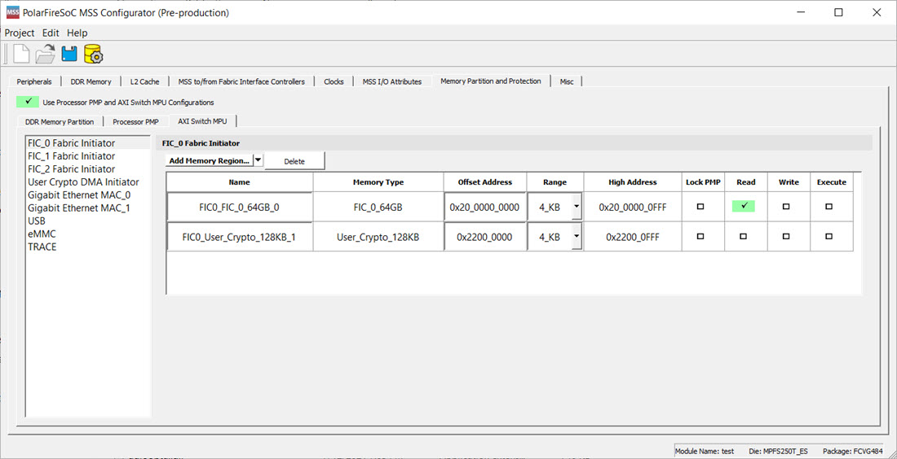
Task: Open the Project menu
Action: (x=20, y=33)
